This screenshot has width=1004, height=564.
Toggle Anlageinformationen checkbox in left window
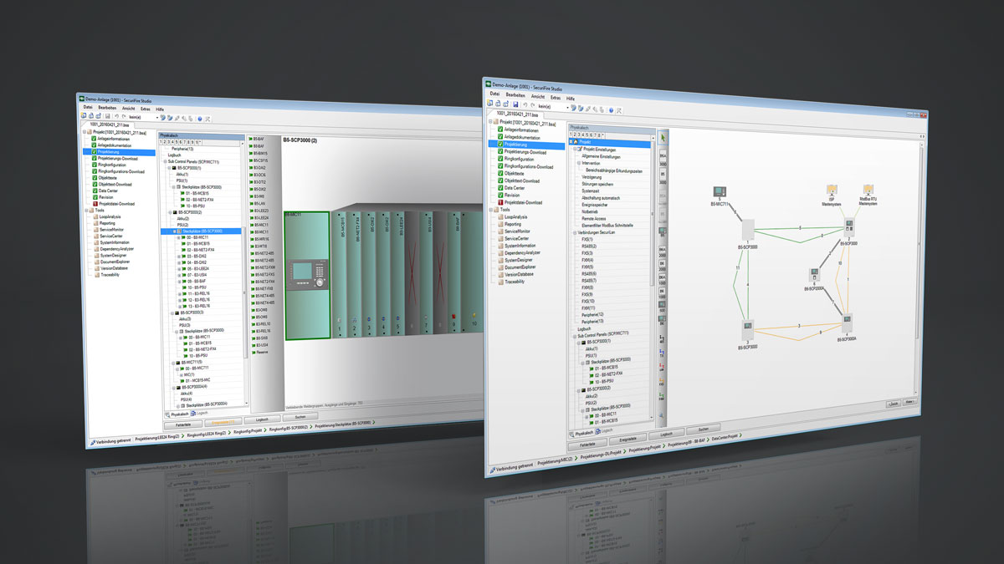[94, 139]
